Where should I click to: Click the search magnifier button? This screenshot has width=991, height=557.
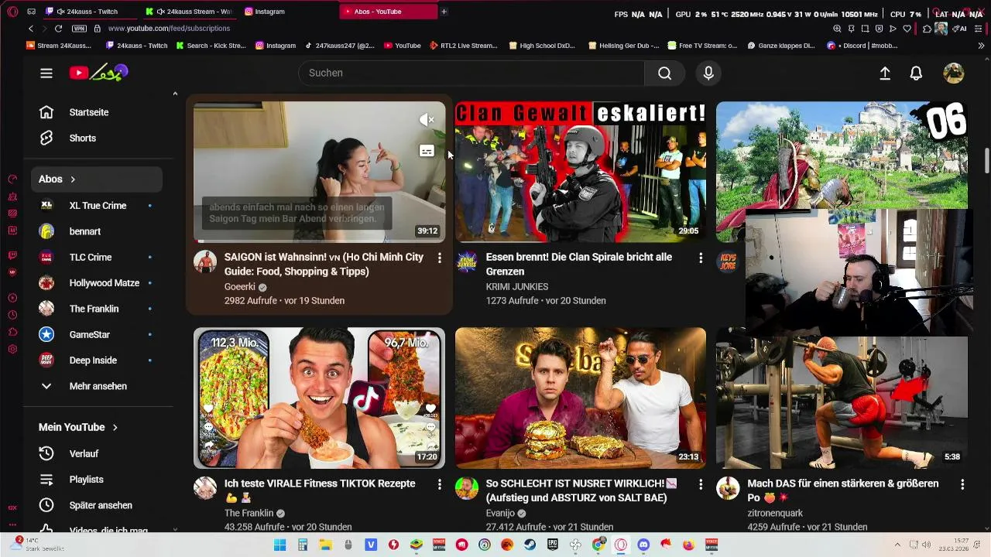coord(664,73)
